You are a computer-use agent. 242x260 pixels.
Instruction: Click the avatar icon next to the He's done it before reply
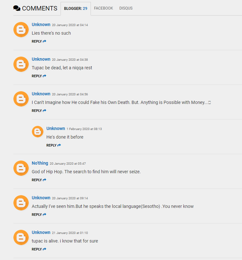[x=38, y=132]
